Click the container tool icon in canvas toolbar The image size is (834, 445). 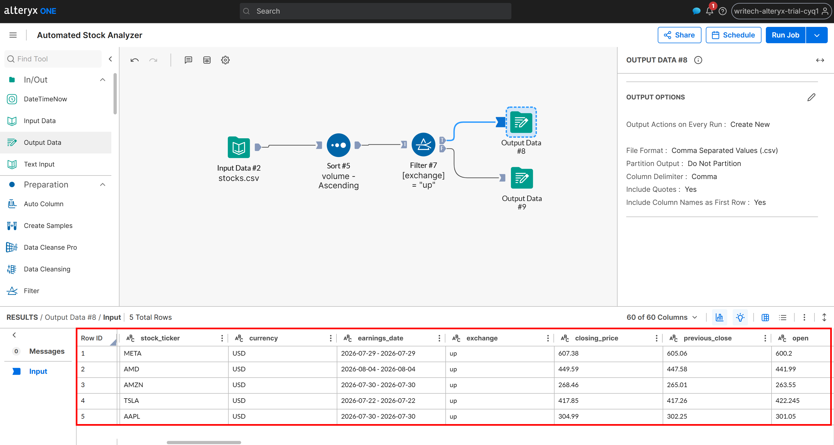207,60
